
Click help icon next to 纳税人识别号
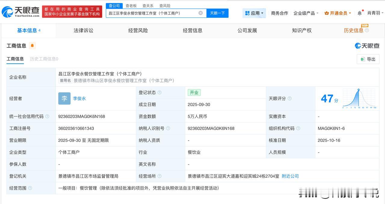click(x=168, y=128)
